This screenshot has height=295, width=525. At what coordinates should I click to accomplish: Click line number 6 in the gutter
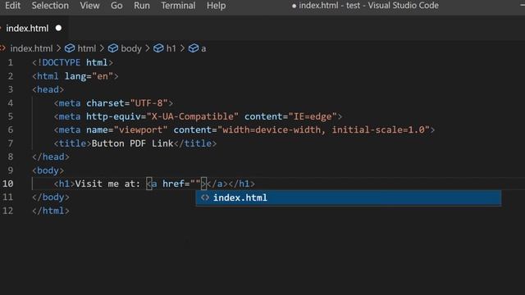coord(11,129)
